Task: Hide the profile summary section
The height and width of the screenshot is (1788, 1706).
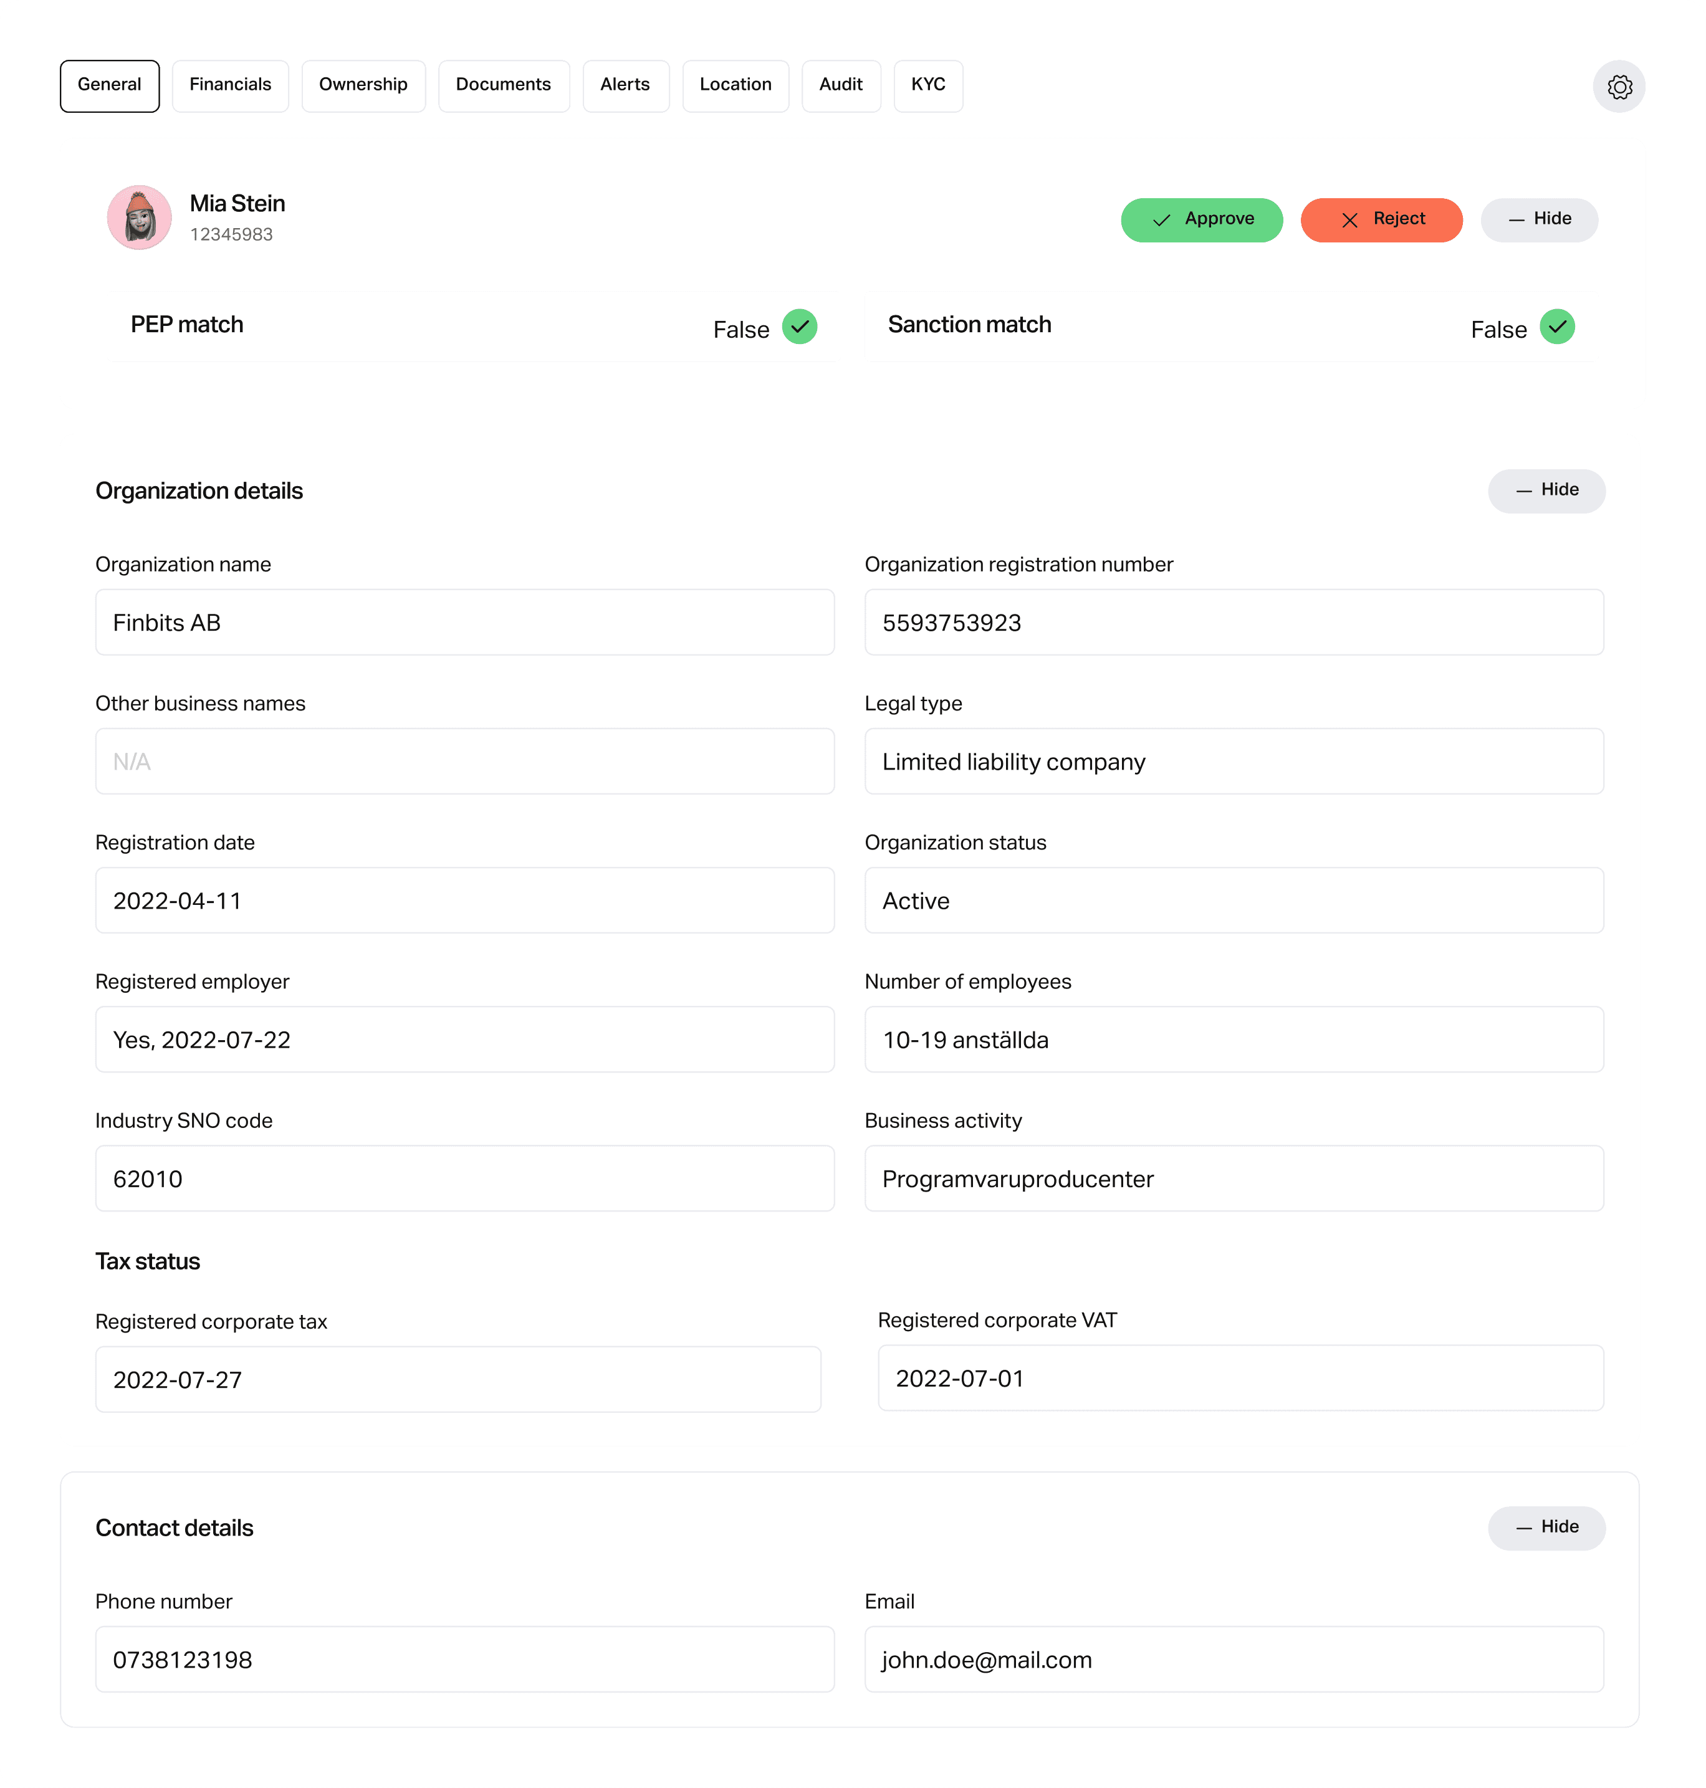Action: pos(1539,219)
